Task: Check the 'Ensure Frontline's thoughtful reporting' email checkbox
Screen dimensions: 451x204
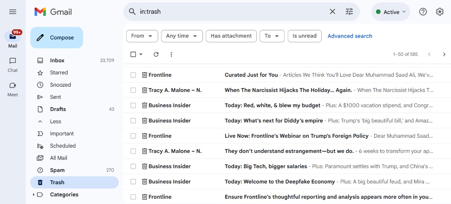Action: coord(133,197)
